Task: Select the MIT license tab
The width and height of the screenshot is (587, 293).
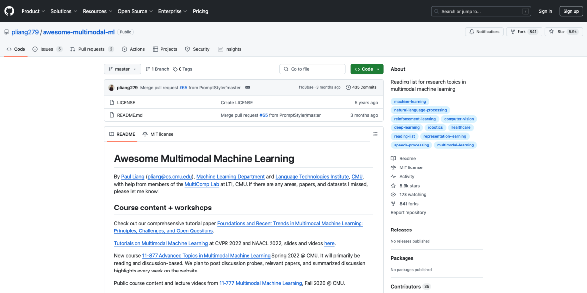Action: pyautogui.click(x=158, y=134)
